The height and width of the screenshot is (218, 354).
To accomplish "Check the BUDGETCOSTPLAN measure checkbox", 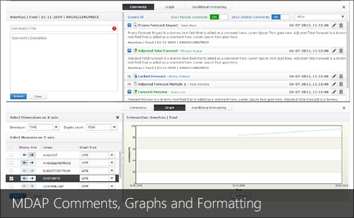I will click(11, 171).
